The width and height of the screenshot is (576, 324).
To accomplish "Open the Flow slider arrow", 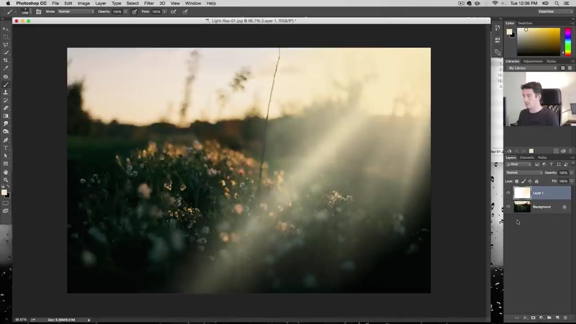I will [x=165, y=12].
